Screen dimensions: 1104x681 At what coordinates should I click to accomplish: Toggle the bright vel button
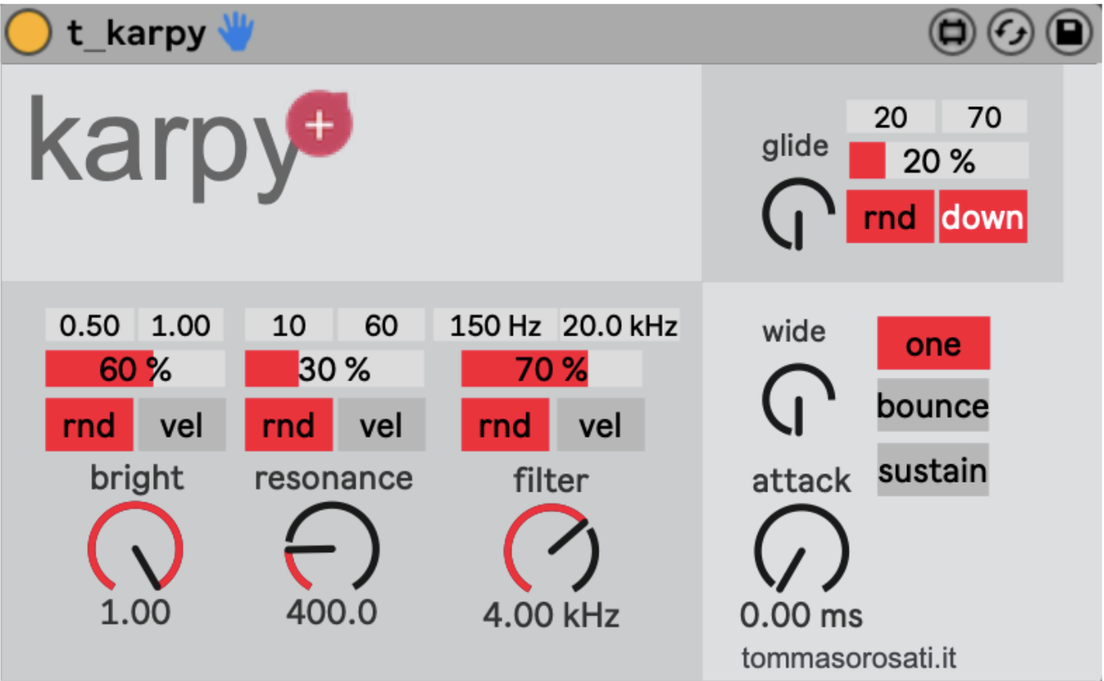coord(181,425)
